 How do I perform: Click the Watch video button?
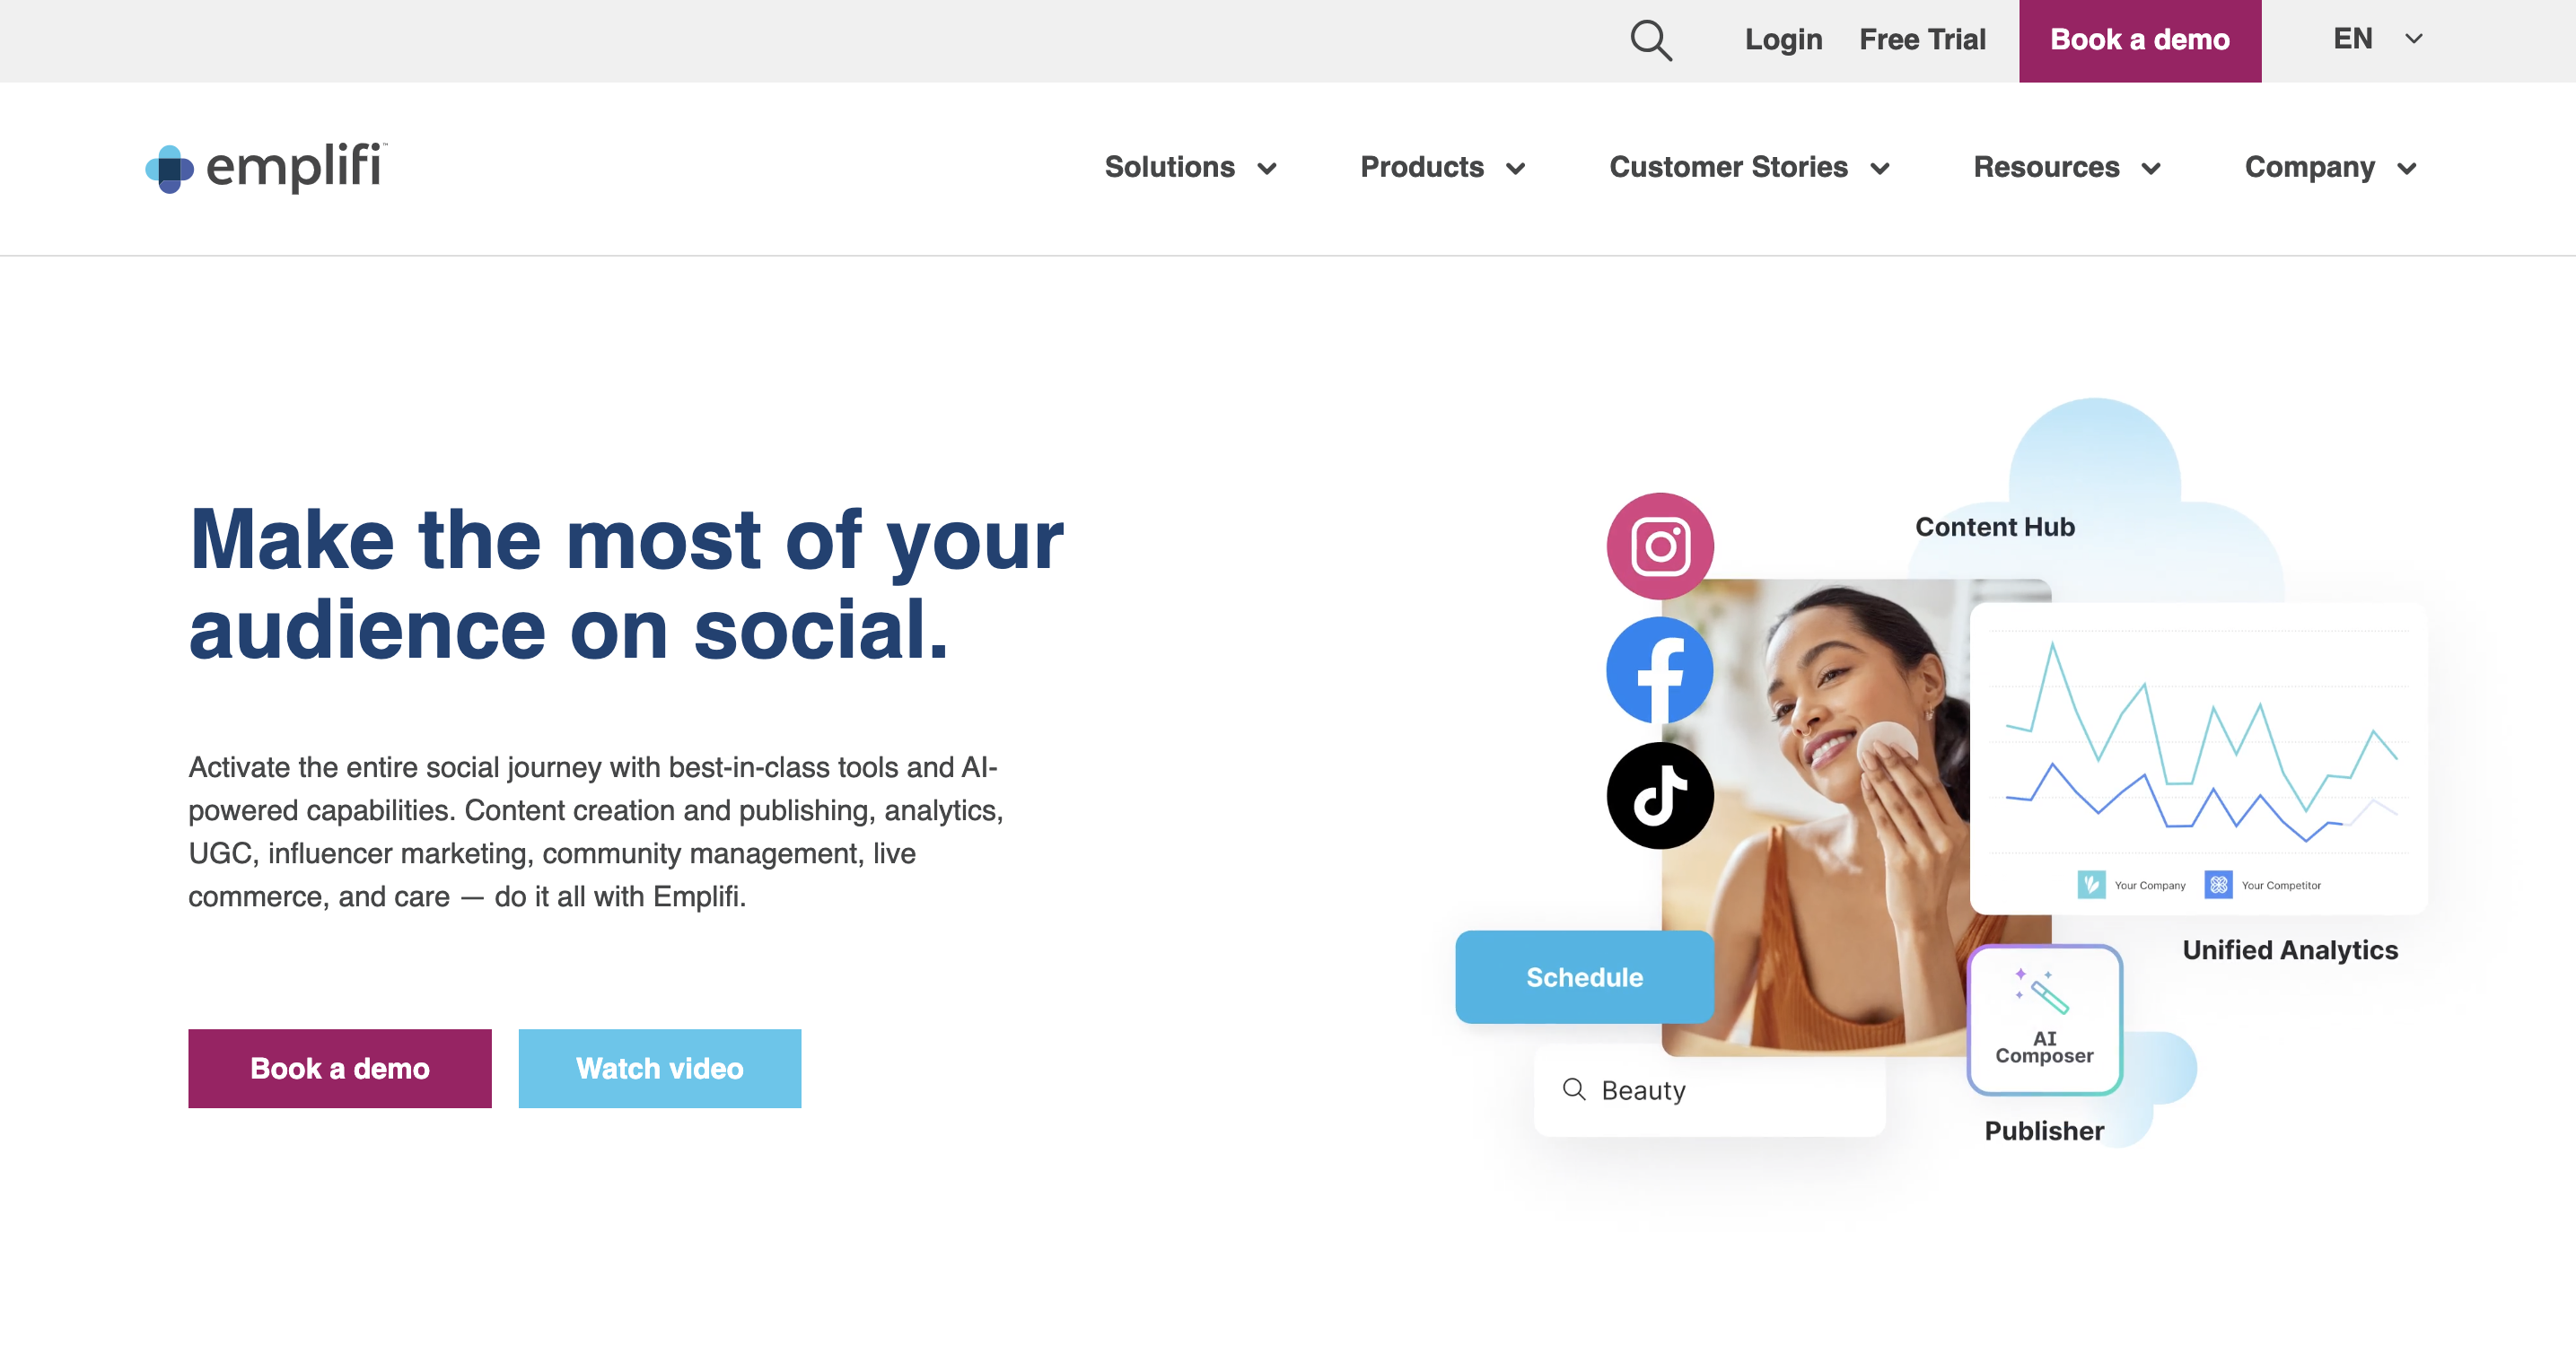(660, 1069)
